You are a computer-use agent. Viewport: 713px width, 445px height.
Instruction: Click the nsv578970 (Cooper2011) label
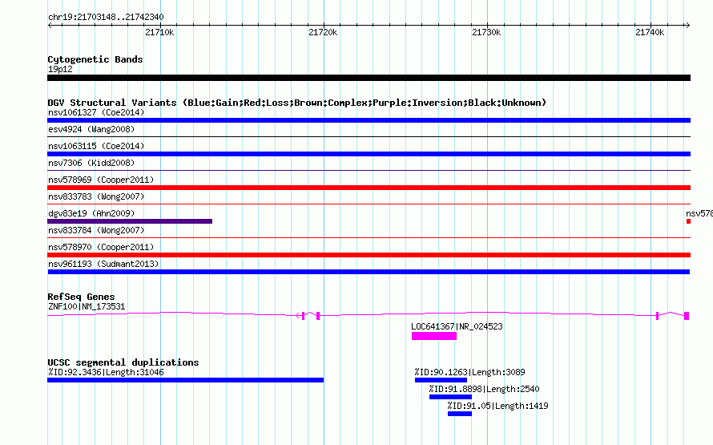101,247
